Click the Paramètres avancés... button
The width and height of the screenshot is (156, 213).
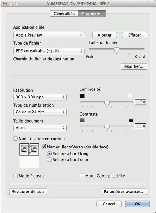click(x=124, y=192)
